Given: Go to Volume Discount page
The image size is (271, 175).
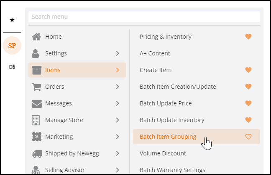Looking at the screenshot, I should tap(163, 153).
